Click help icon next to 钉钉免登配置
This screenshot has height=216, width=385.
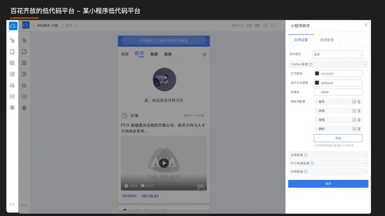pos(312,163)
